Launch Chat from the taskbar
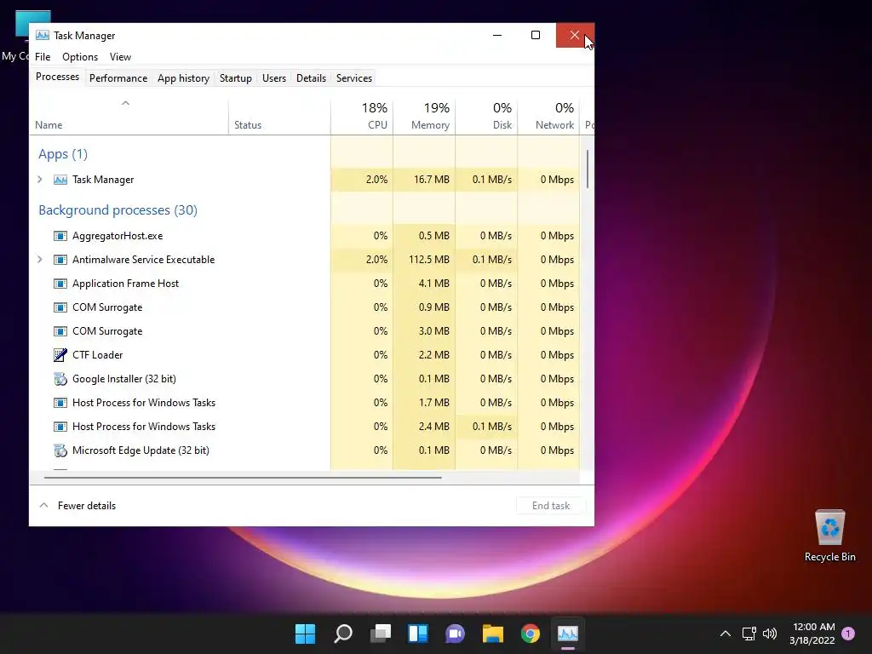Viewport: 872px width, 654px height. 456,634
